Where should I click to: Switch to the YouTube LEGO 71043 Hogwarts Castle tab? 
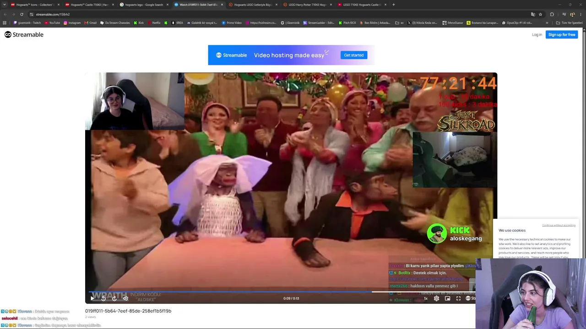(x=362, y=5)
